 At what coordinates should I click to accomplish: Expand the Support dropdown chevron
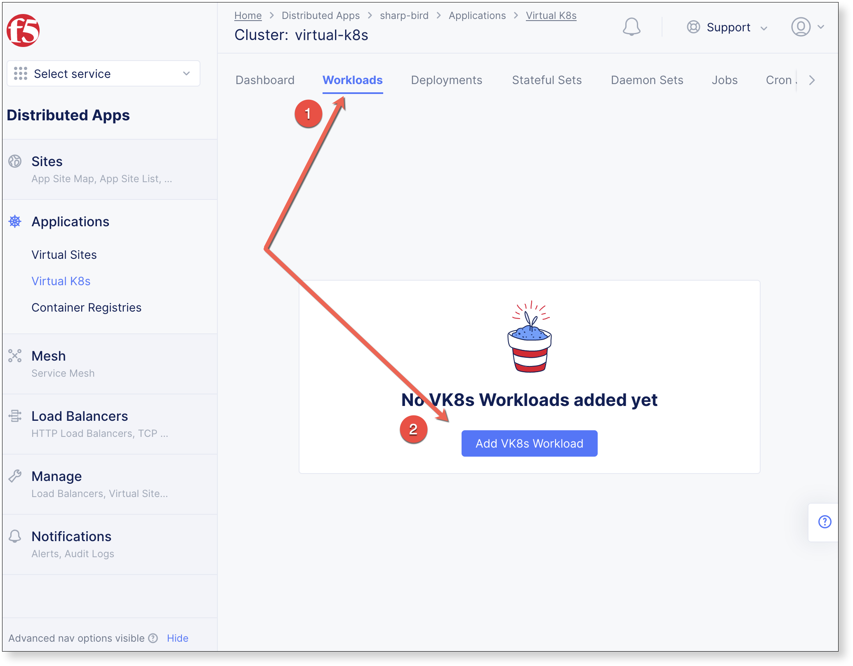(764, 28)
